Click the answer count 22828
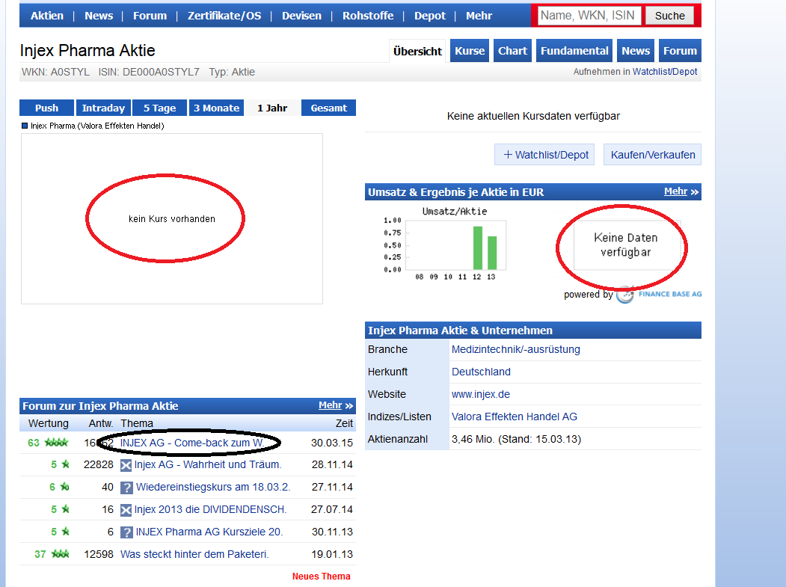 click(x=99, y=464)
